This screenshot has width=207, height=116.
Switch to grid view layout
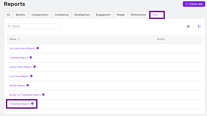pyautogui.click(x=188, y=26)
